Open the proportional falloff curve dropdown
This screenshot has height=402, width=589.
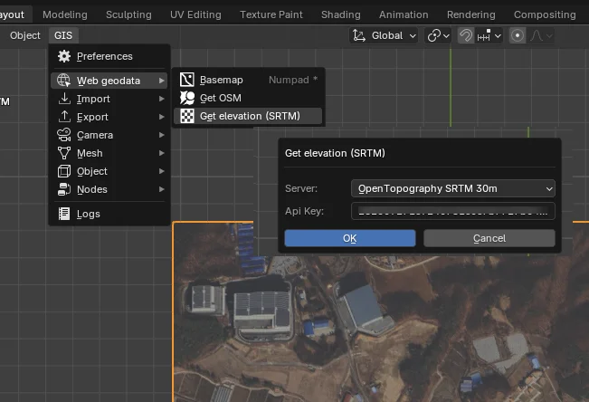tap(540, 35)
